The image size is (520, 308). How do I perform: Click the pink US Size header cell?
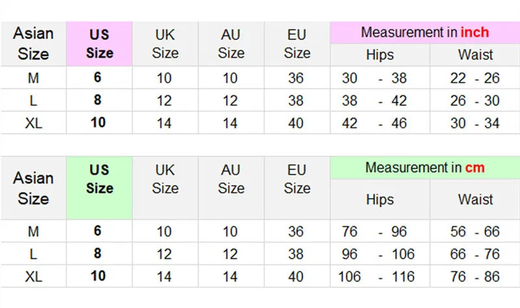coord(99,44)
